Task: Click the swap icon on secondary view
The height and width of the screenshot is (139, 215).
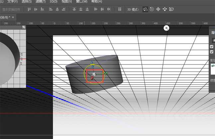Action: [24, 27]
